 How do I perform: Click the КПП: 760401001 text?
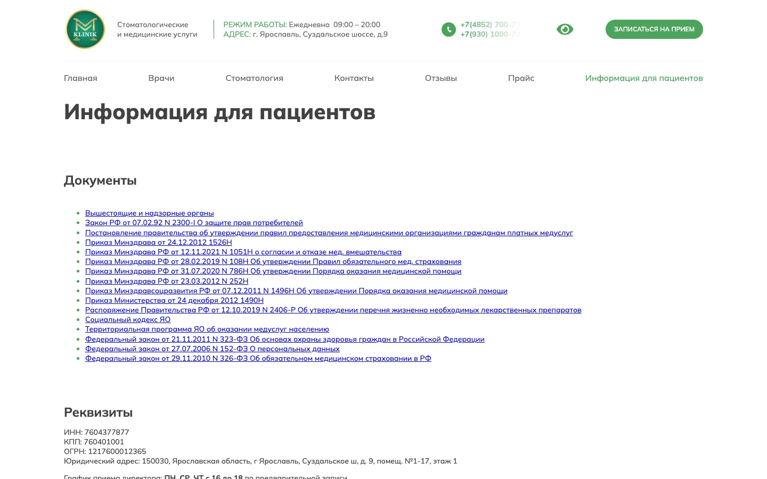coord(94,442)
